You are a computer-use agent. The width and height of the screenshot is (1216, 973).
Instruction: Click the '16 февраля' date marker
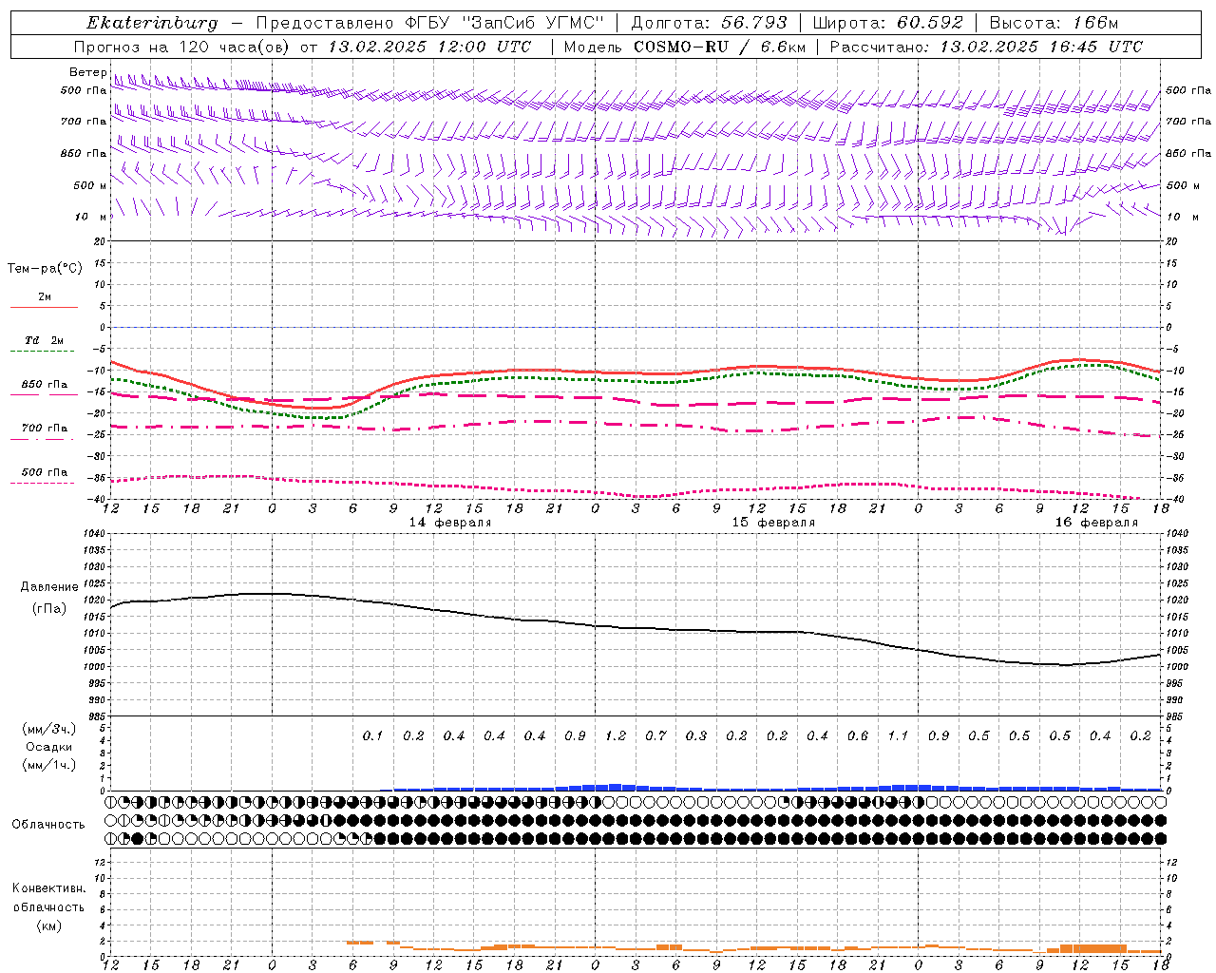tap(1096, 523)
